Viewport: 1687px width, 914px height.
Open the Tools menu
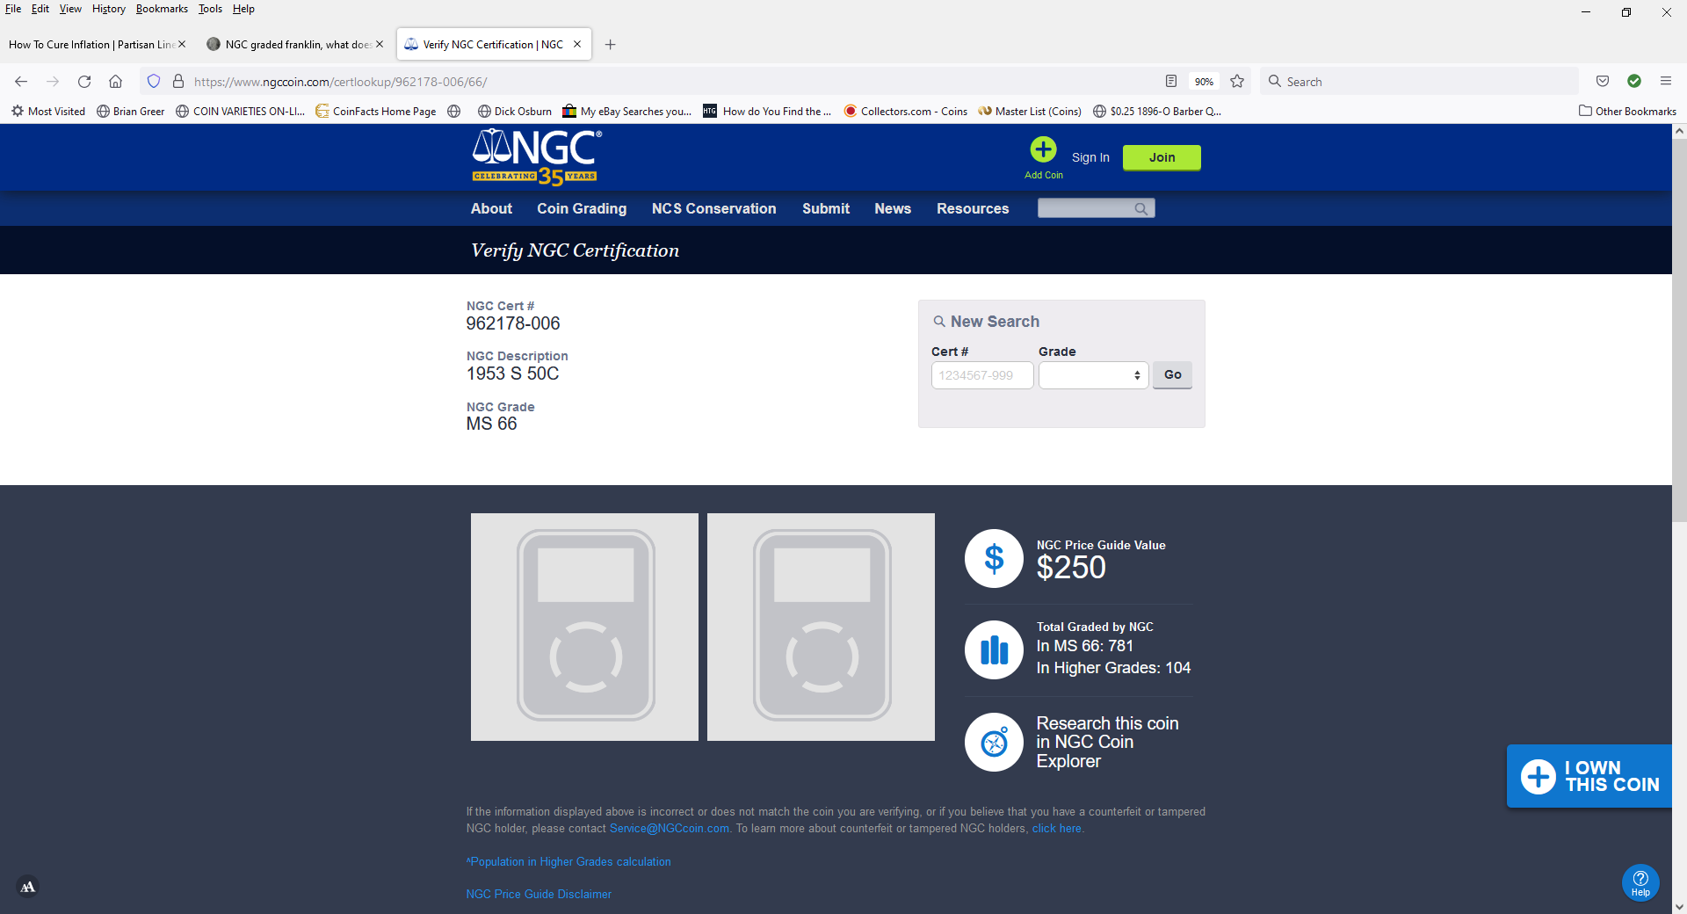tap(210, 9)
